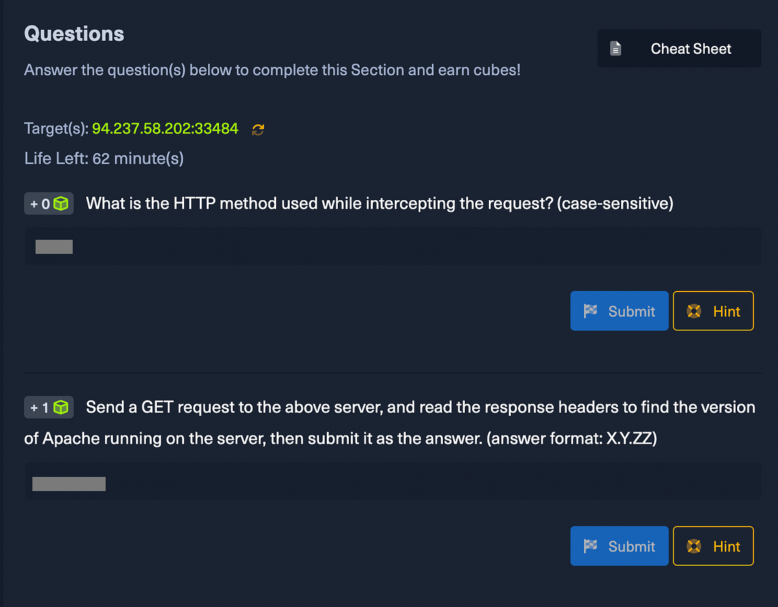Submit the HTTP method answer
The width and height of the screenshot is (778, 607).
619,310
